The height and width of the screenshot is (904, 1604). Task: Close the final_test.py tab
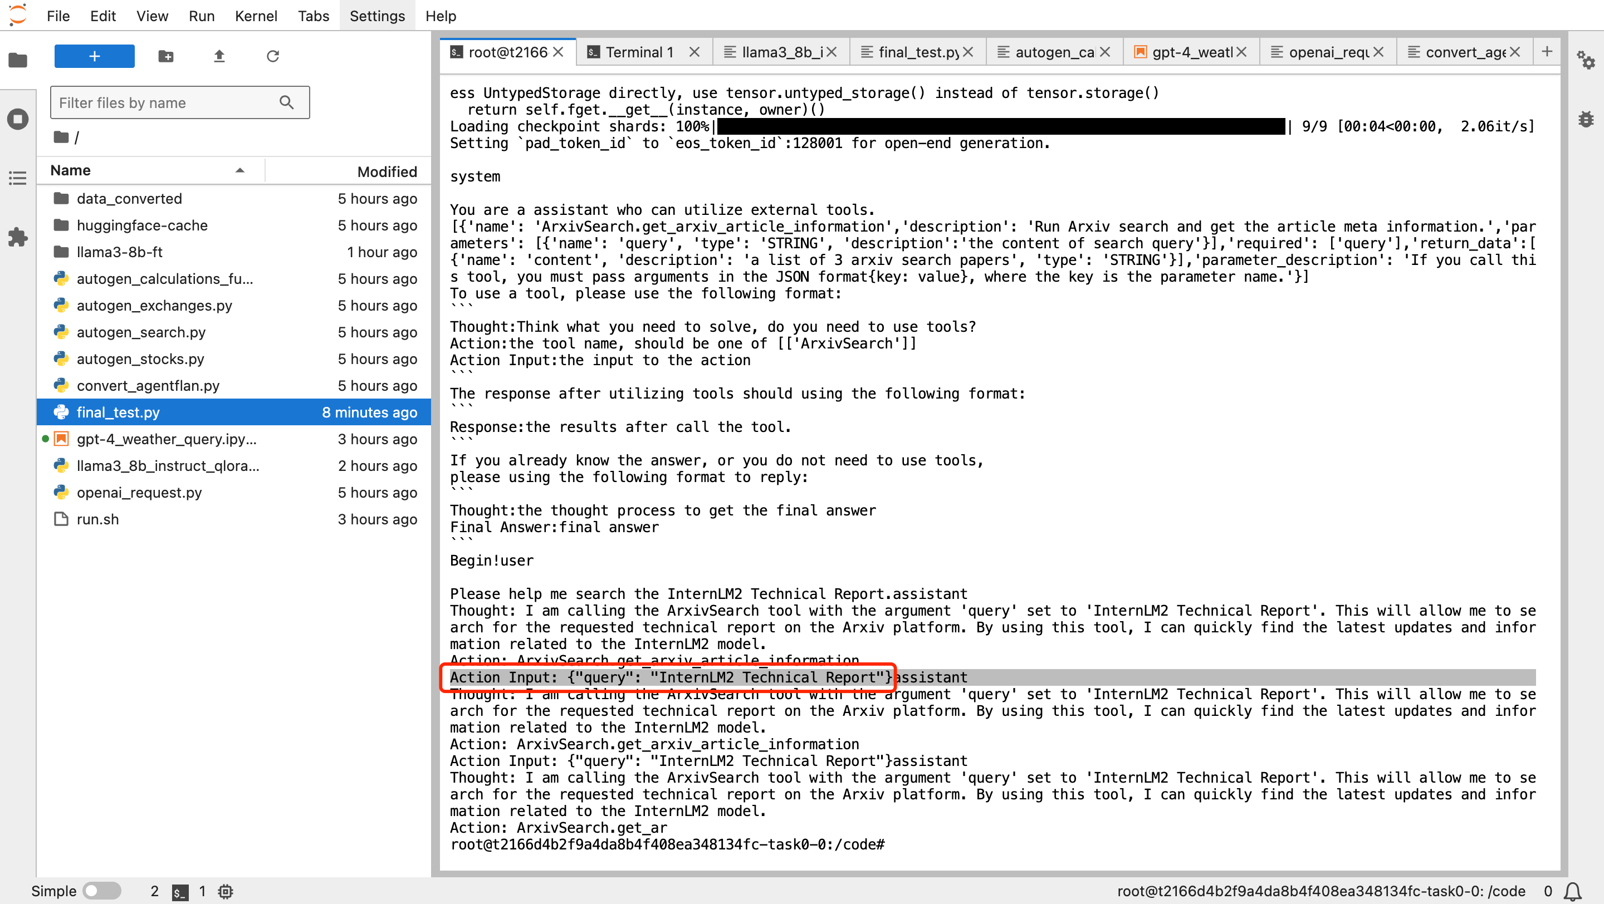click(967, 52)
